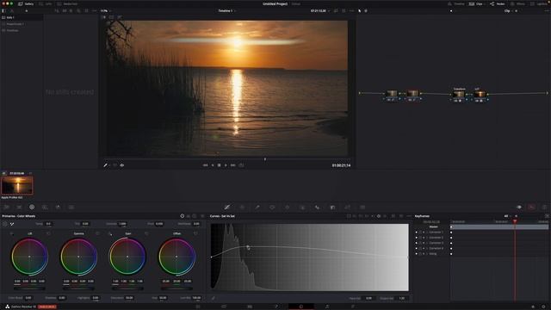The width and height of the screenshot is (551, 310).
Task: Toggle the Gallery panel
Action: 26,3
